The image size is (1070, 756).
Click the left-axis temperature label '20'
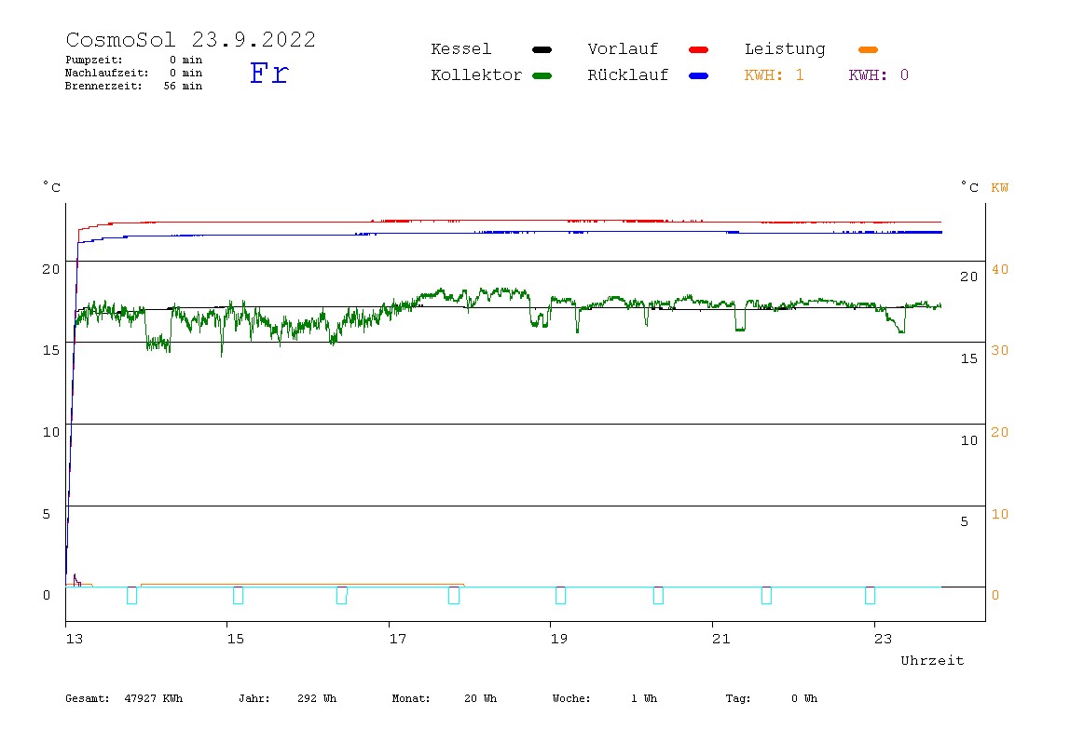point(51,269)
